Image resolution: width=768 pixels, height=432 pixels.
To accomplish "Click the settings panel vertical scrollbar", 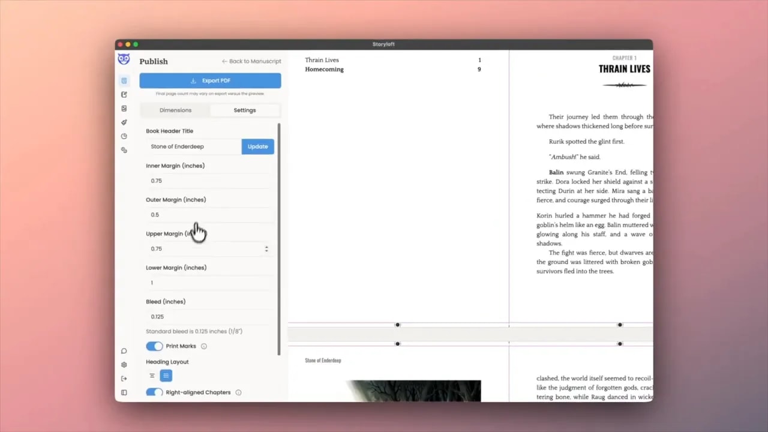I will [279, 239].
